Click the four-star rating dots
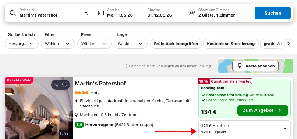The width and height of the screenshot is (297, 139). click(x=81, y=93)
